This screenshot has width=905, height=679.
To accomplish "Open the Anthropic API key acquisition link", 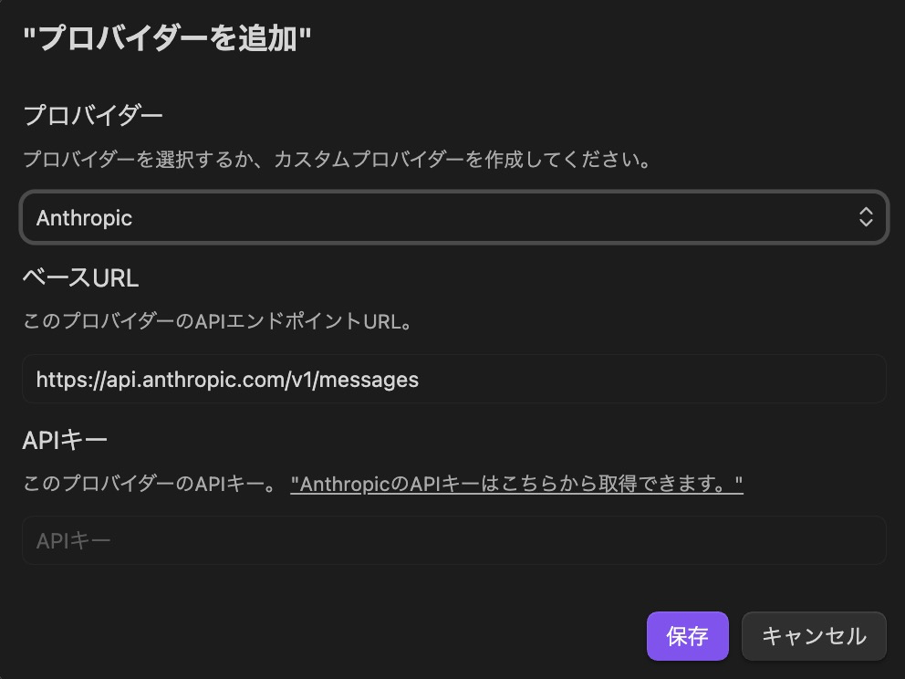I will click(x=516, y=484).
